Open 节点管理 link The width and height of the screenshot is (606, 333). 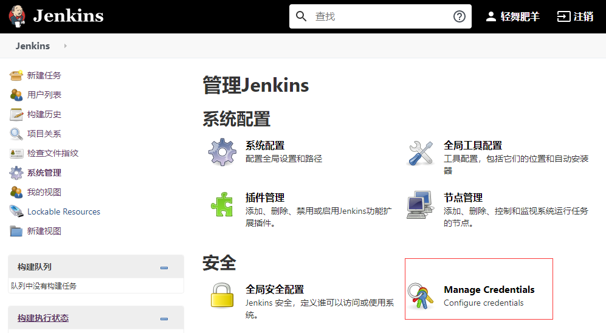[x=463, y=197]
